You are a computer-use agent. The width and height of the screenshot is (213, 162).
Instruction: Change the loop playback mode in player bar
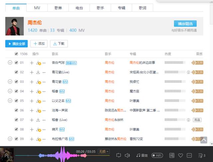click(x=118, y=155)
